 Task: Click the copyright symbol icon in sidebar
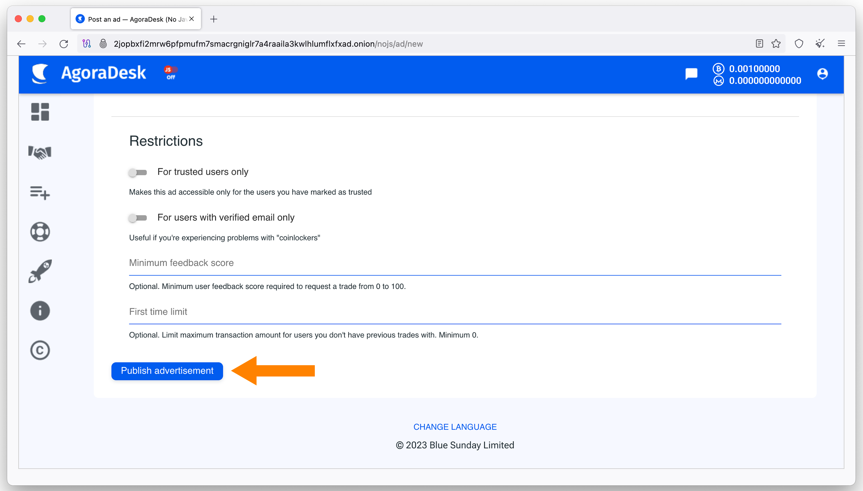point(40,350)
